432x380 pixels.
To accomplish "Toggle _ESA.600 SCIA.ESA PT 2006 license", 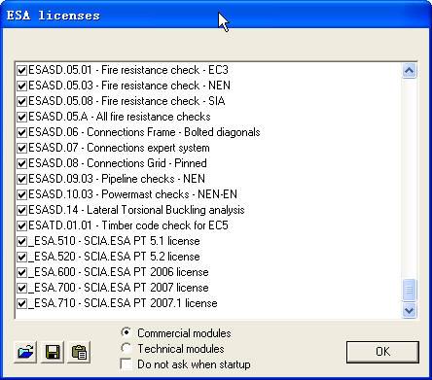I will pos(21,272).
